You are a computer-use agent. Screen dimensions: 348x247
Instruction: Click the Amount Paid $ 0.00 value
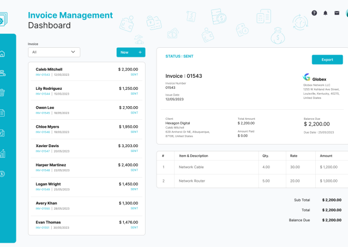[x=243, y=136]
